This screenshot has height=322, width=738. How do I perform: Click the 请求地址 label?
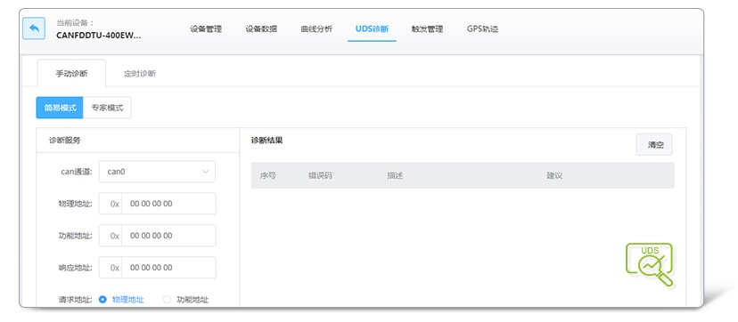pyautogui.click(x=75, y=300)
